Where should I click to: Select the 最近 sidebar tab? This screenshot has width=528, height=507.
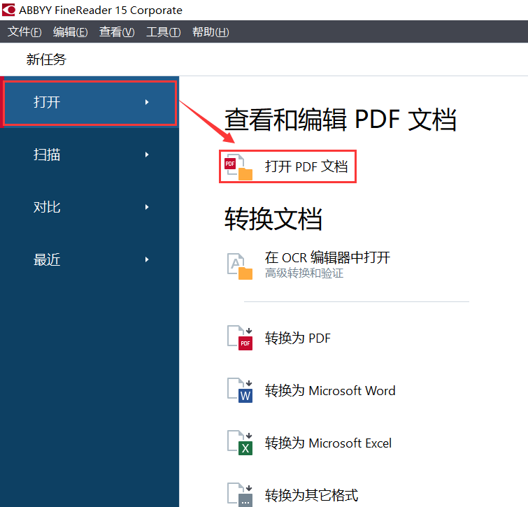tap(90, 260)
